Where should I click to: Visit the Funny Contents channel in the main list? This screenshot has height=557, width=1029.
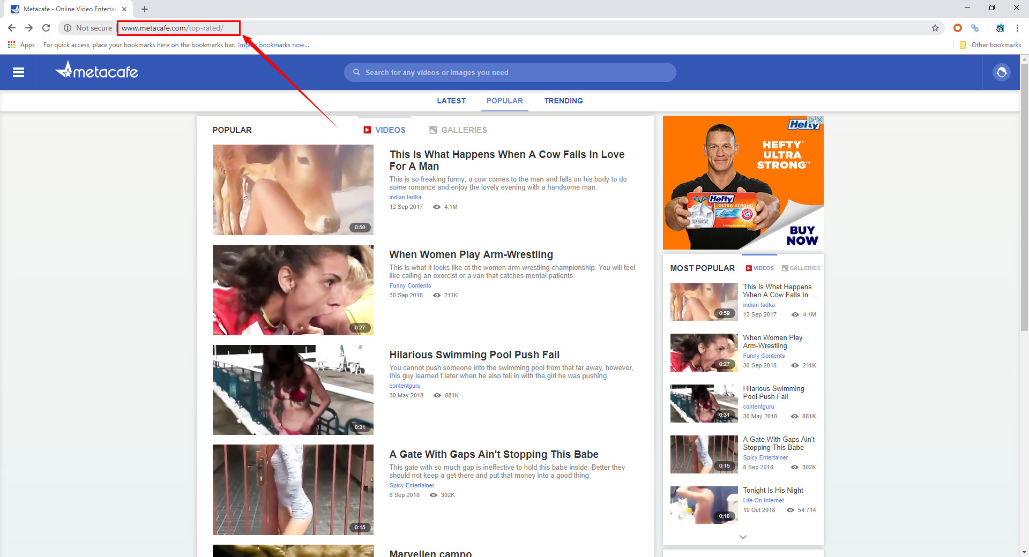point(410,285)
